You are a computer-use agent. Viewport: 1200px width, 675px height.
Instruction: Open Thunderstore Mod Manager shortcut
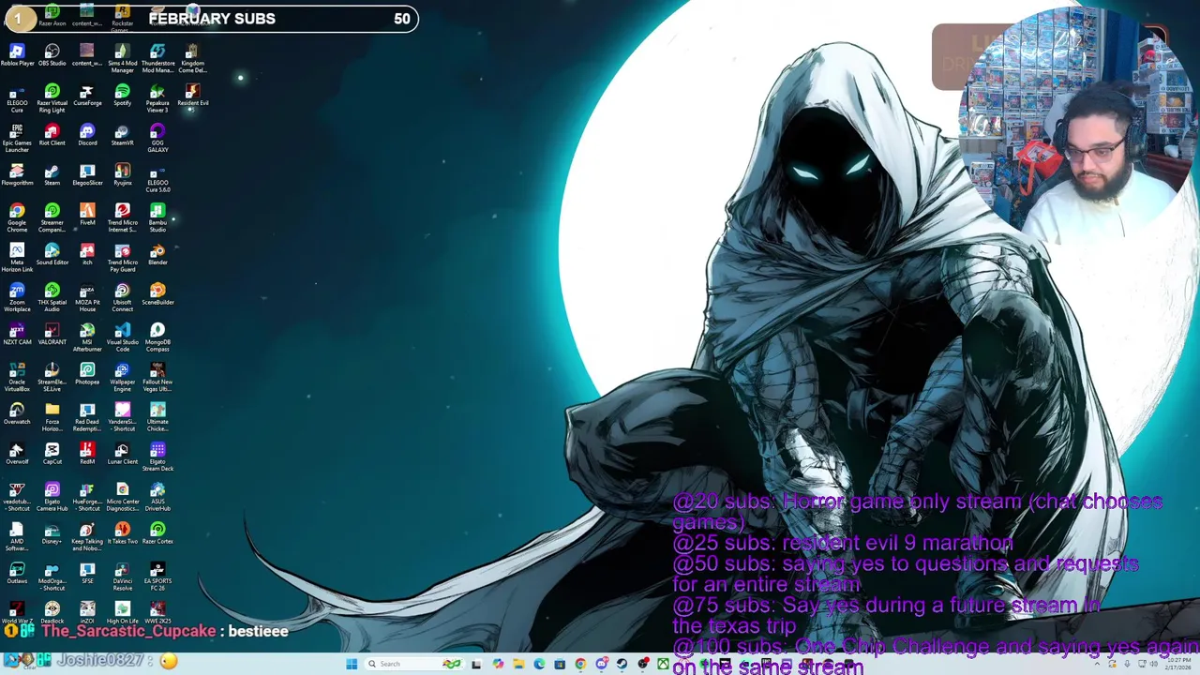(x=157, y=58)
